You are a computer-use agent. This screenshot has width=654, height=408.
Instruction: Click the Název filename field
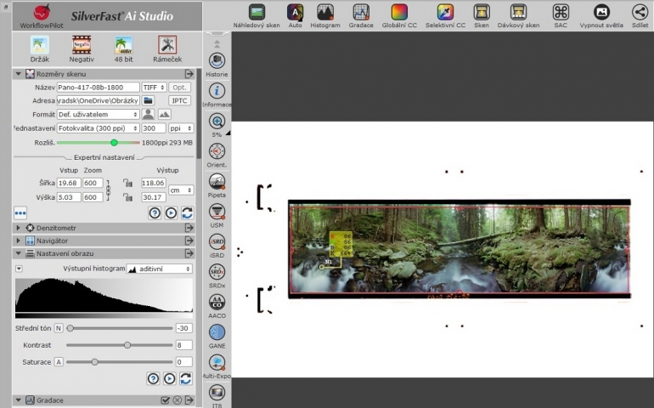98,88
